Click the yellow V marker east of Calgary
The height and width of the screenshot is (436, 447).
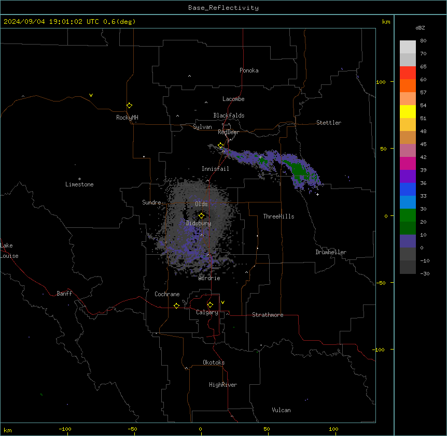coord(222,302)
